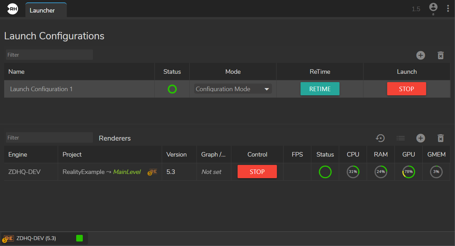
Task: Focus the Launch Configurations filter field
Action: coord(49,55)
